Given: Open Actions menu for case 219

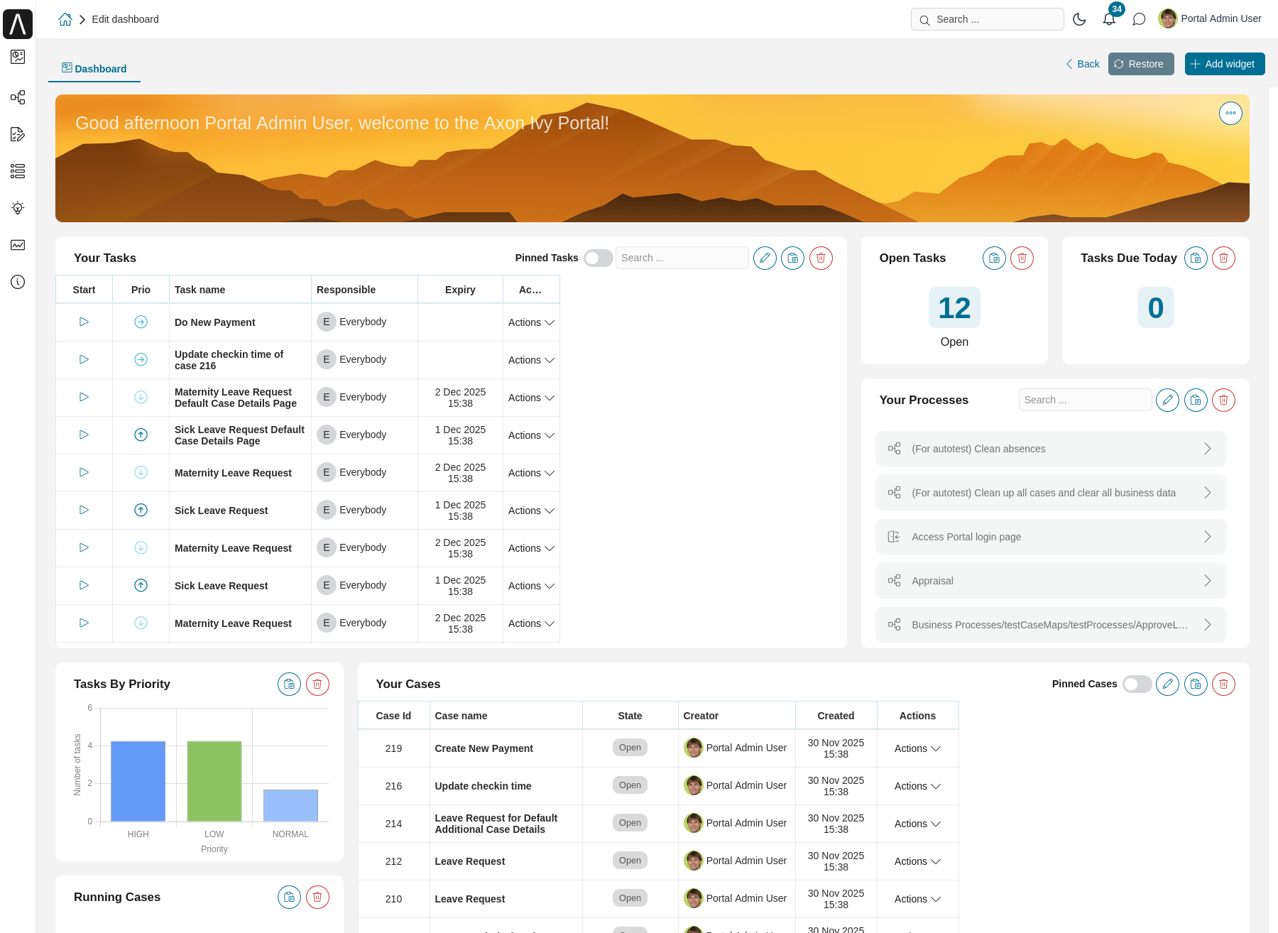Looking at the screenshot, I should (x=917, y=748).
